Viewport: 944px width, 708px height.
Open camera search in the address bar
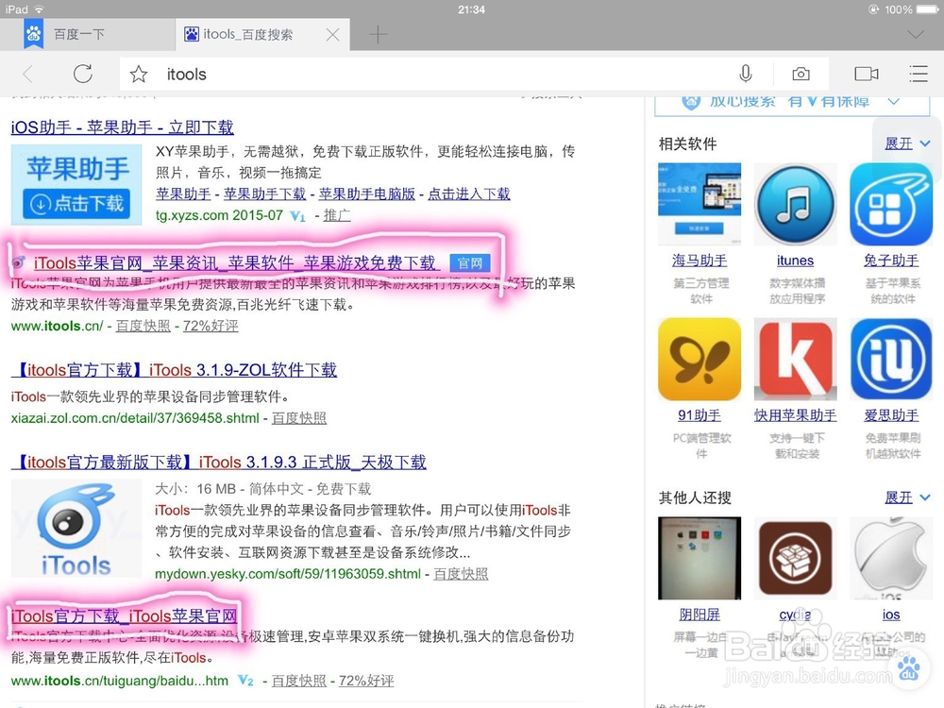coord(801,74)
